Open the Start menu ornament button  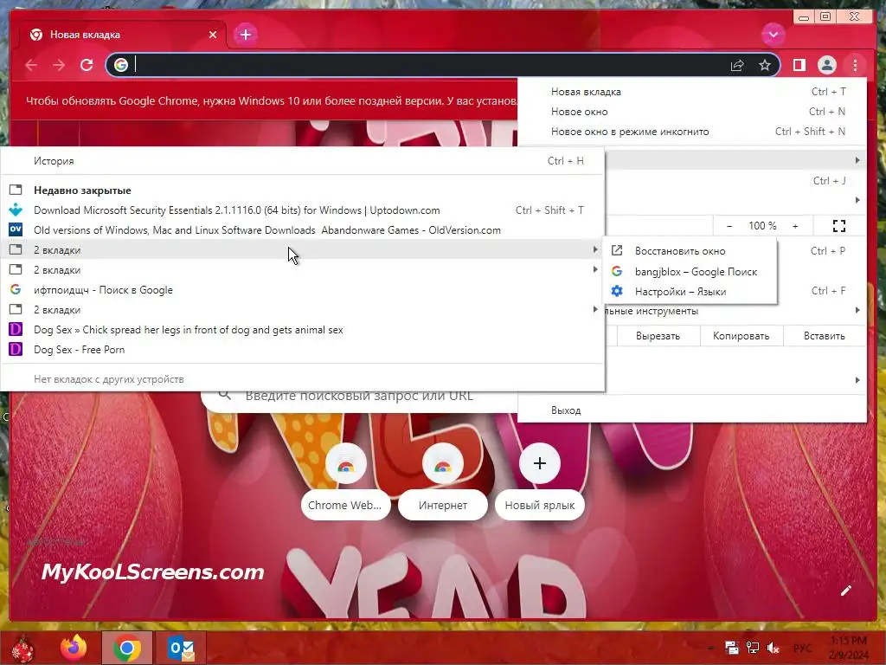(x=23, y=648)
